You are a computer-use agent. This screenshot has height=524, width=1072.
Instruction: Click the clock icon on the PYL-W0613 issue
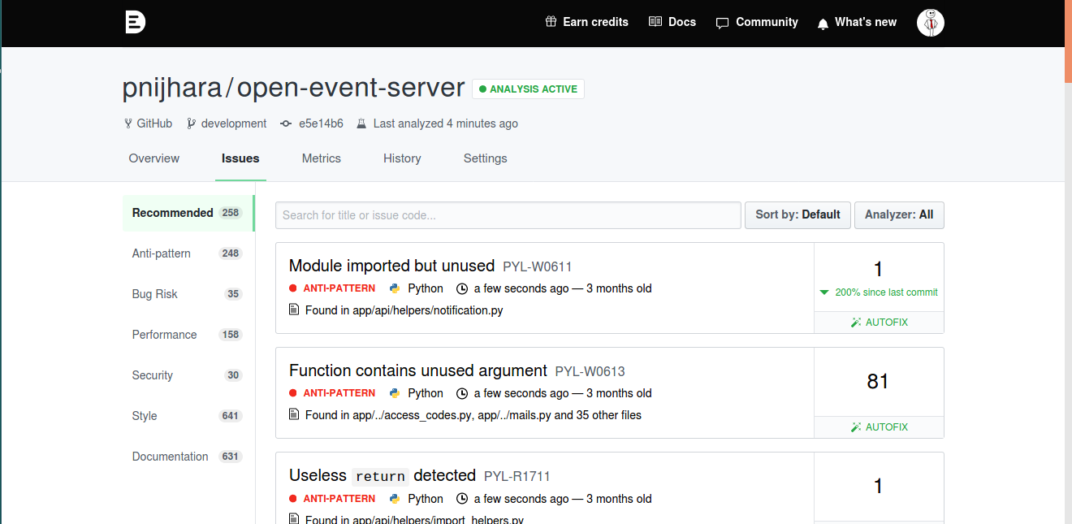[x=461, y=393]
